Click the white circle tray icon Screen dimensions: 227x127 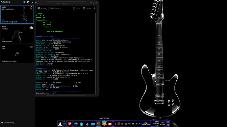point(133,124)
